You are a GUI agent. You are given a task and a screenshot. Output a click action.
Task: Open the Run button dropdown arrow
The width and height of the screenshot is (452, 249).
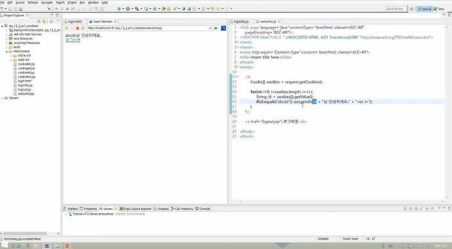[132, 9]
